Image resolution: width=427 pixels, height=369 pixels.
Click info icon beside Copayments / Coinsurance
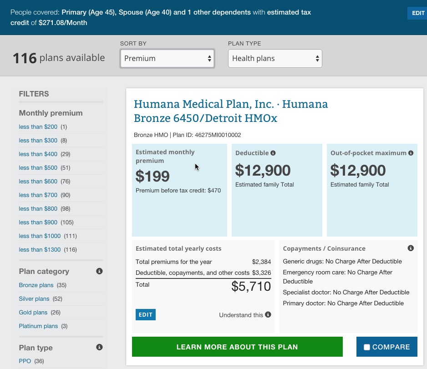point(411,248)
